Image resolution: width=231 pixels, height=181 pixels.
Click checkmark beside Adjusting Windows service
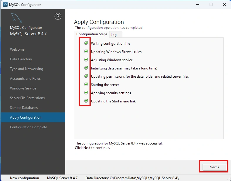pyautogui.click(x=86, y=60)
